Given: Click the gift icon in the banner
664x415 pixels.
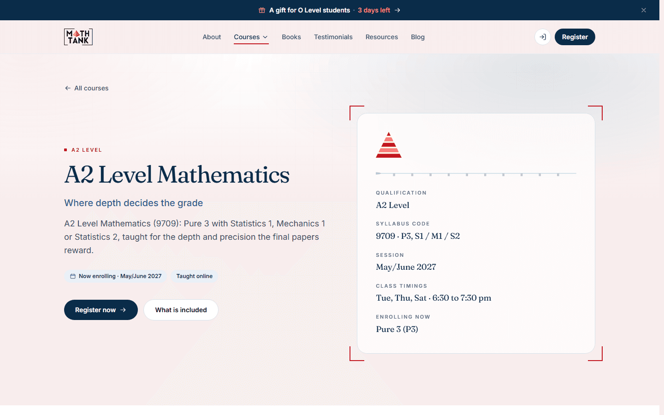Looking at the screenshot, I should point(262,10).
